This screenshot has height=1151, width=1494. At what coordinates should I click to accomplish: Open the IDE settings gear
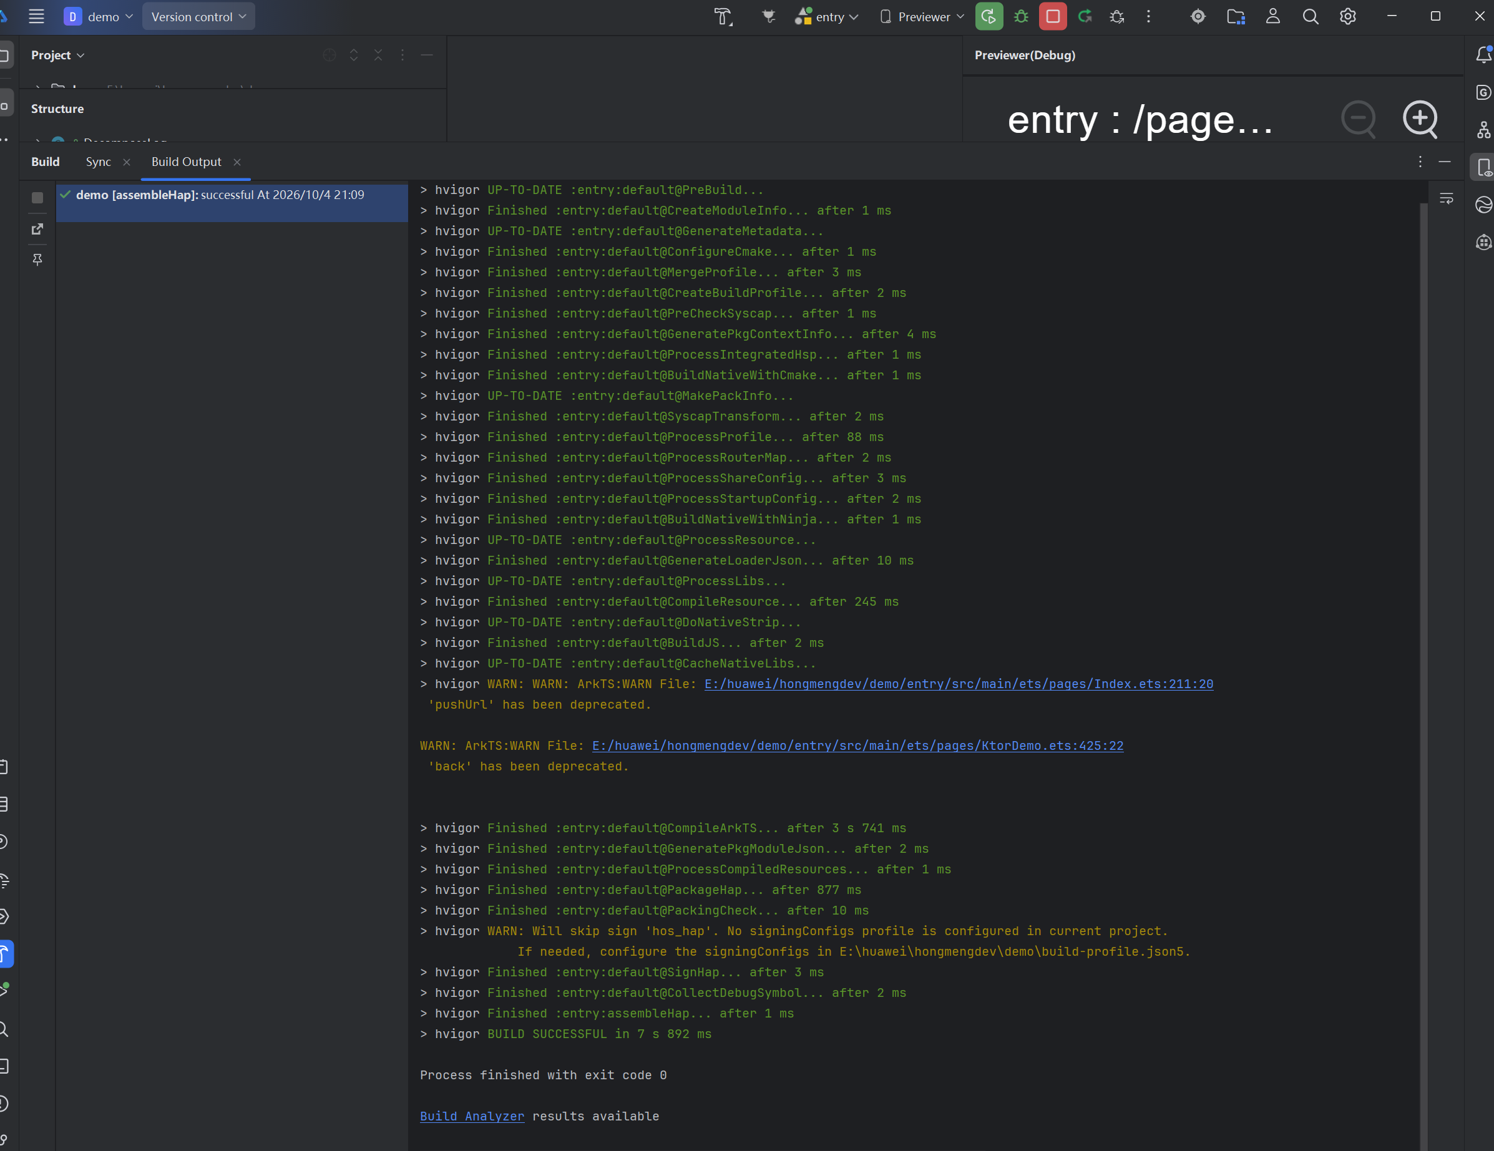(1347, 16)
